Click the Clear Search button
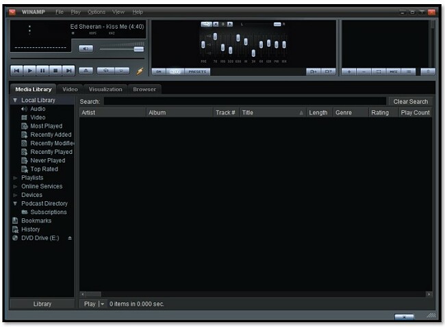Screen dimensions: 445x327 pyautogui.click(x=410, y=101)
